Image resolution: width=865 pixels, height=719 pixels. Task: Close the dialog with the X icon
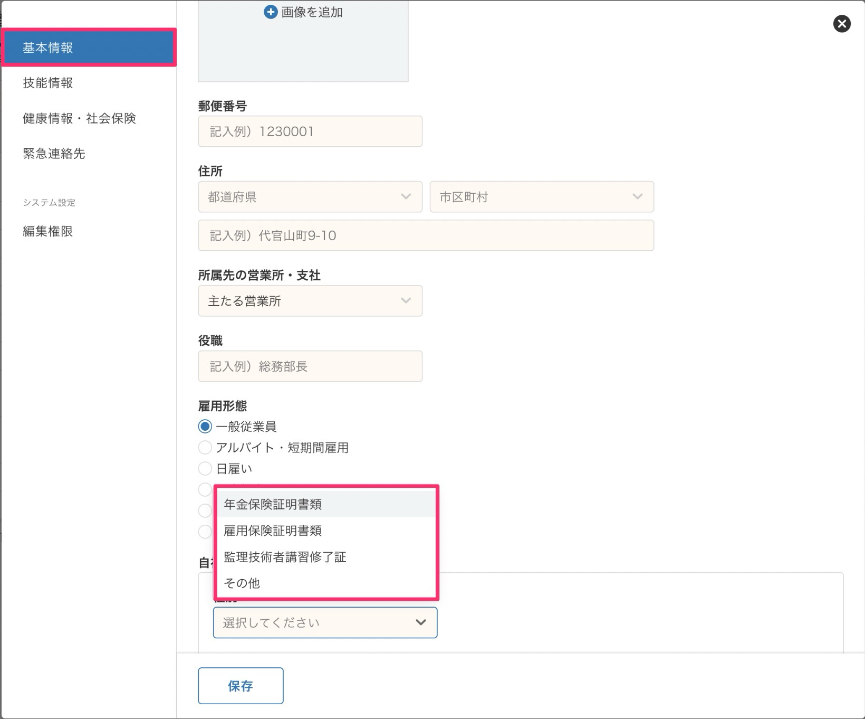pyautogui.click(x=841, y=24)
